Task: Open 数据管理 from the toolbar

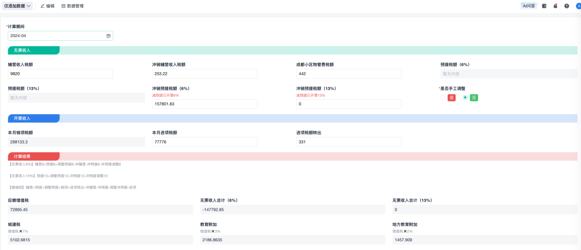Action: click(72, 6)
